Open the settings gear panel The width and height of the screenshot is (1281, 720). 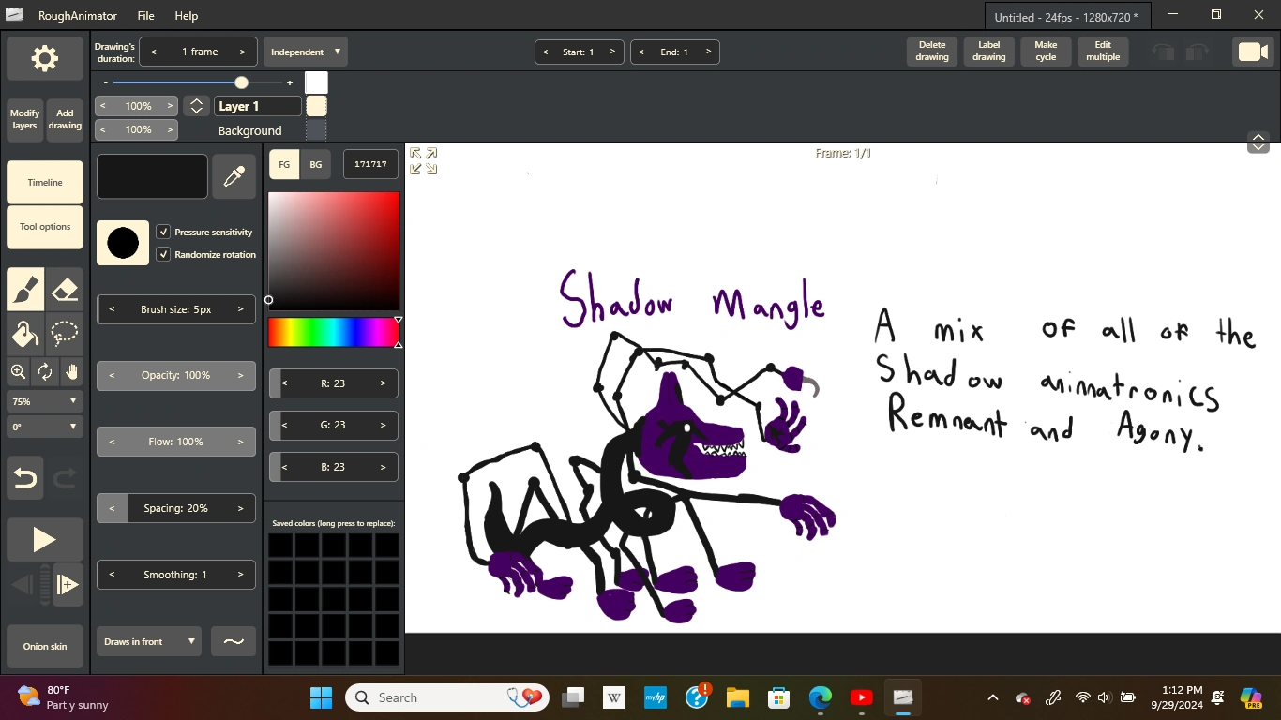click(x=43, y=58)
